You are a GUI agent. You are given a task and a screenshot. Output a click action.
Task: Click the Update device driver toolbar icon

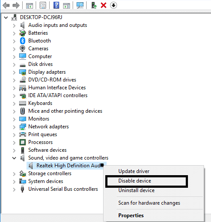[94, 5]
